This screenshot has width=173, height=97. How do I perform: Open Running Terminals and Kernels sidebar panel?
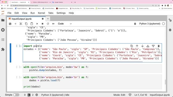(x=3, y=30)
